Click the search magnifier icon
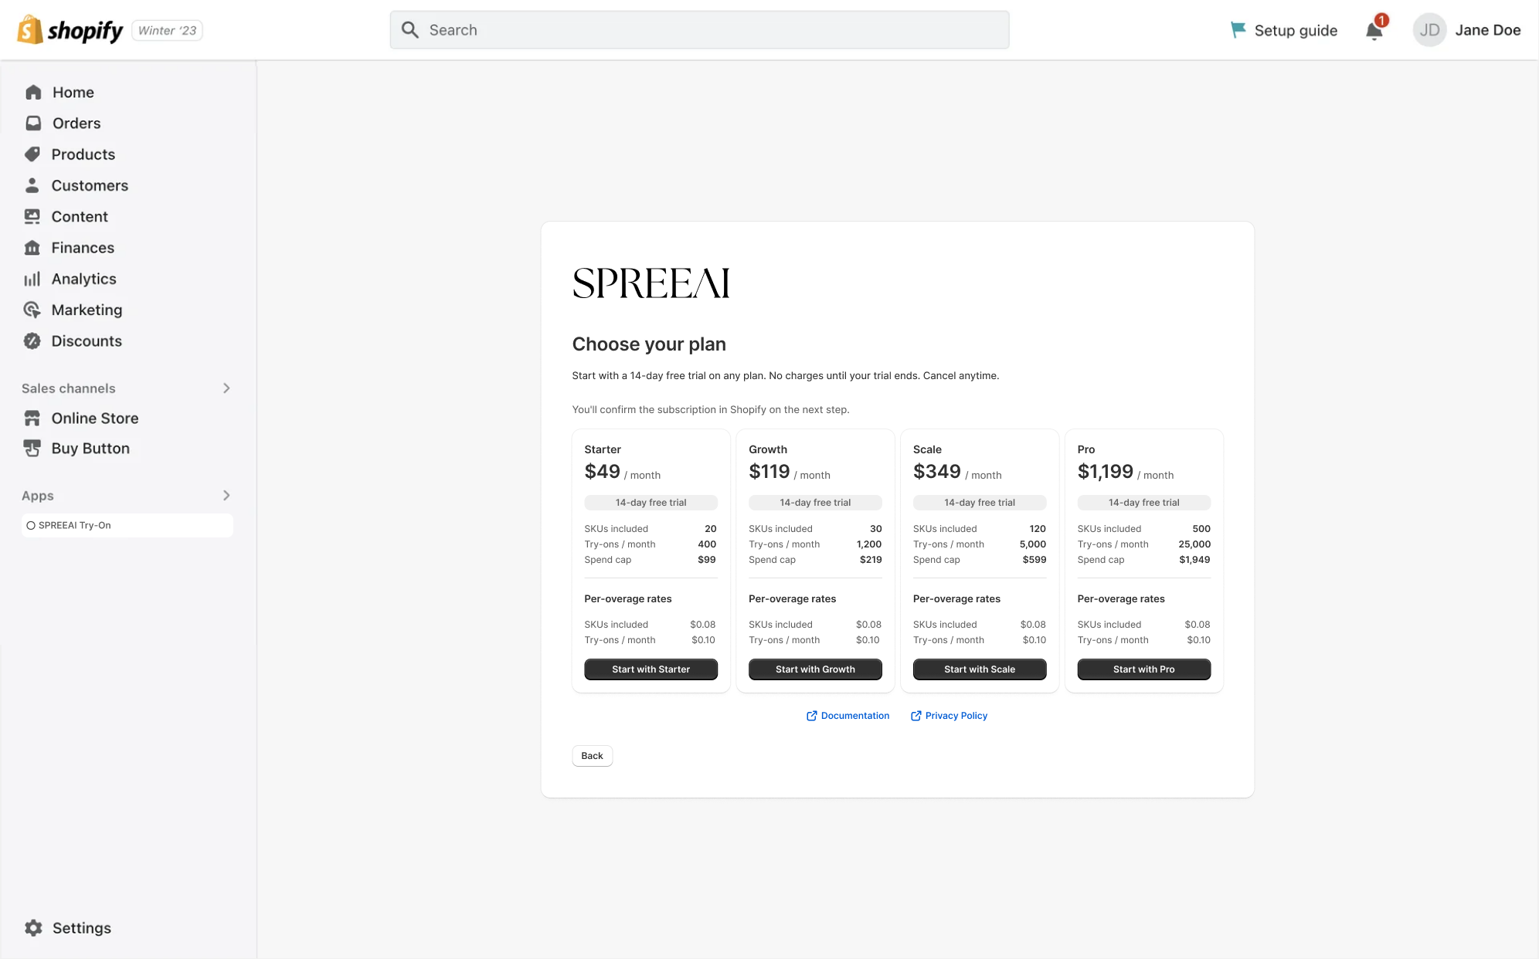1539x959 pixels. click(410, 30)
